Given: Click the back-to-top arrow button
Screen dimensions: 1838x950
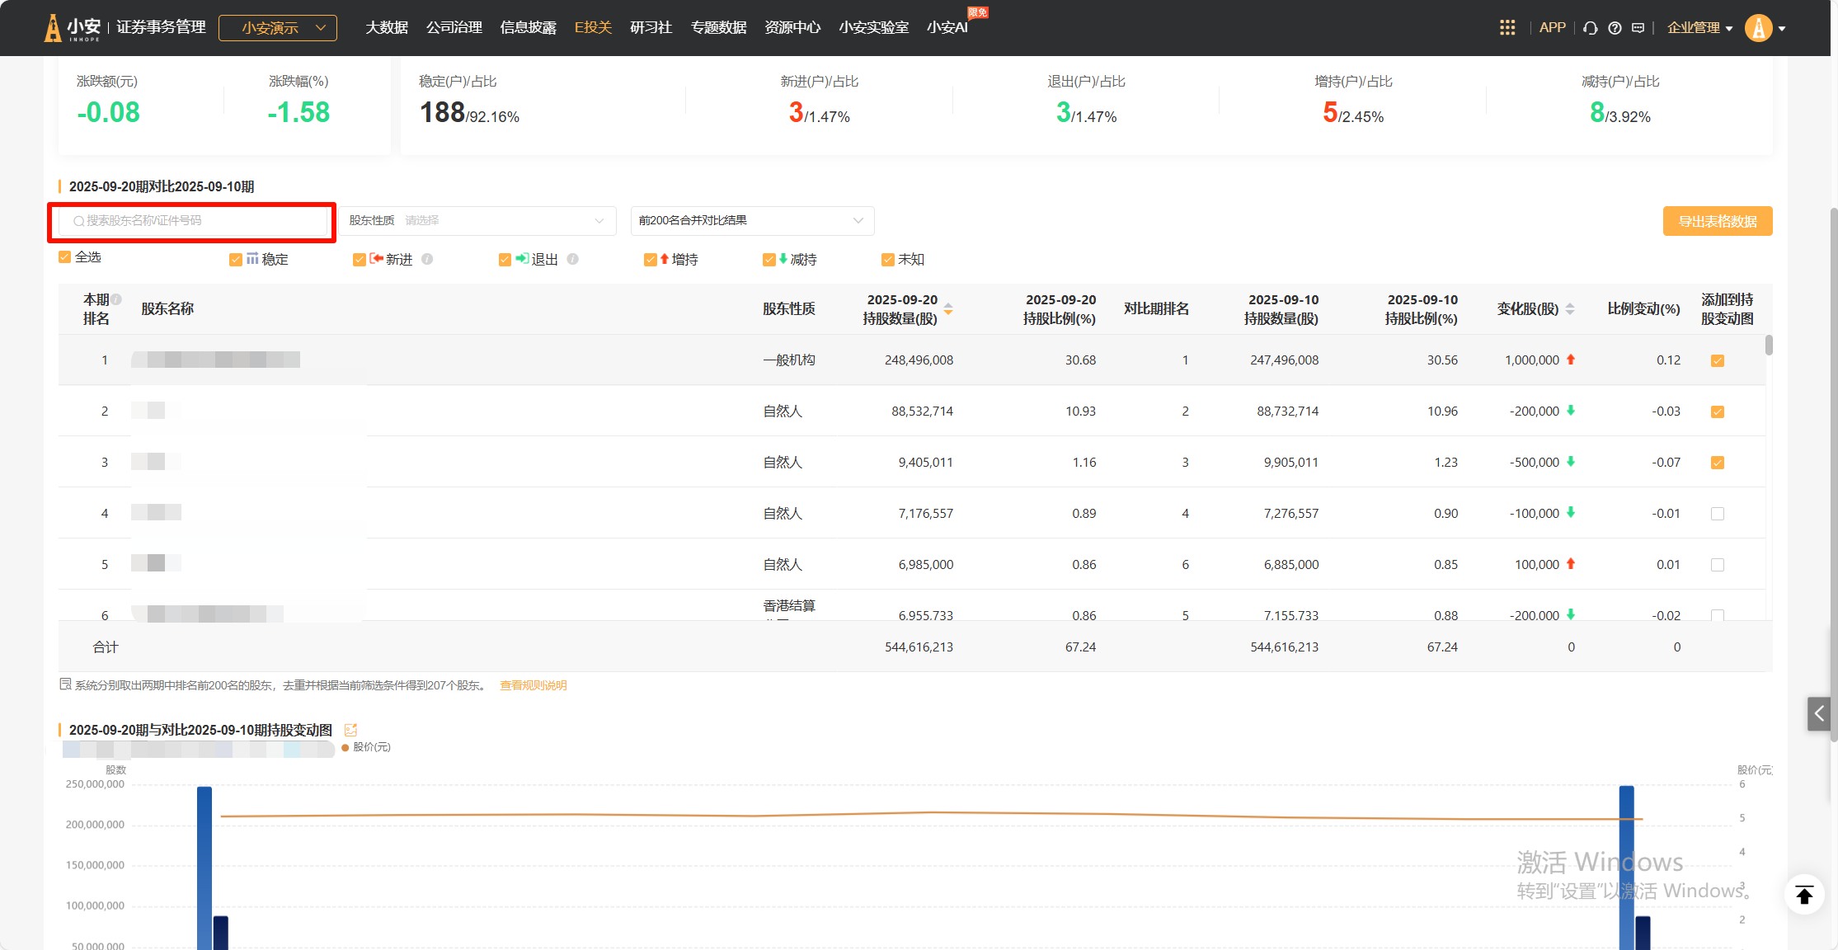Looking at the screenshot, I should 1804,895.
